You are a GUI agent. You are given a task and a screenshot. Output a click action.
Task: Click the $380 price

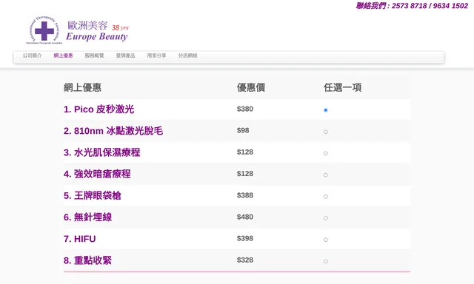(x=245, y=109)
